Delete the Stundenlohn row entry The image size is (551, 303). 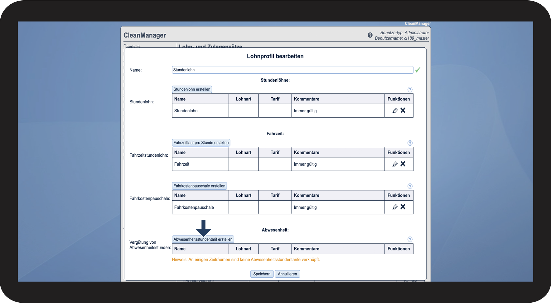(x=403, y=110)
